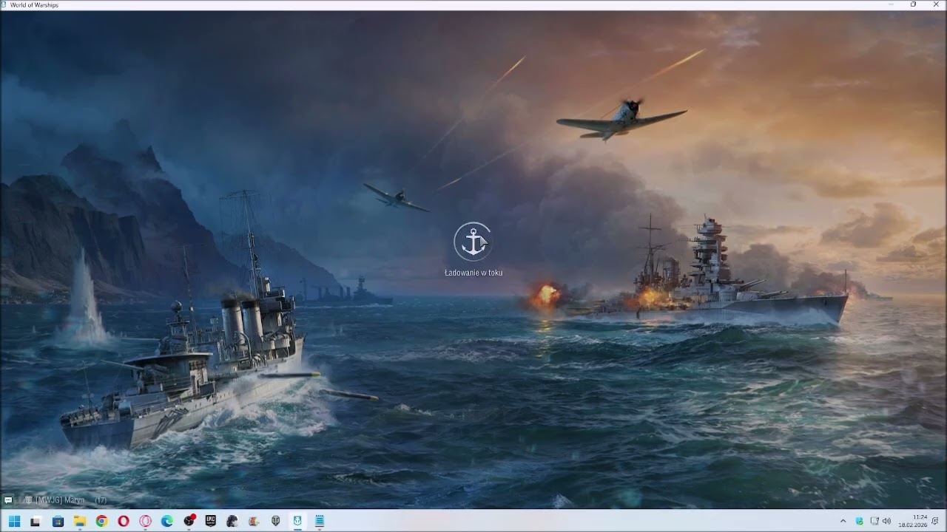Switch to OBS Studio on the taskbar
This screenshot has width=947, height=532.
pyautogui.click(x=189, y=521)
